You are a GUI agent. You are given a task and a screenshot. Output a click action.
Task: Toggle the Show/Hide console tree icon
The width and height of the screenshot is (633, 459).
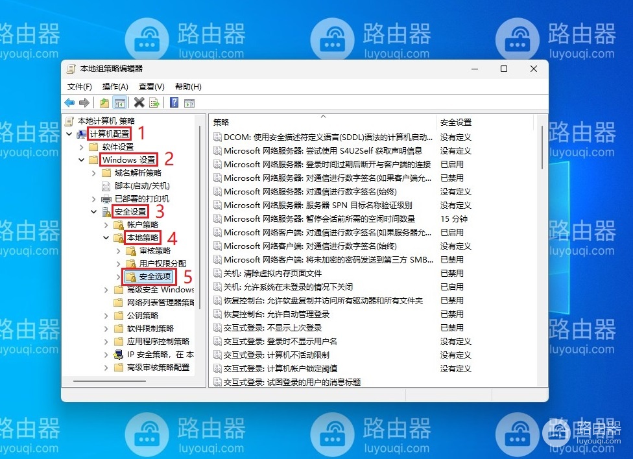pos(120,103)
